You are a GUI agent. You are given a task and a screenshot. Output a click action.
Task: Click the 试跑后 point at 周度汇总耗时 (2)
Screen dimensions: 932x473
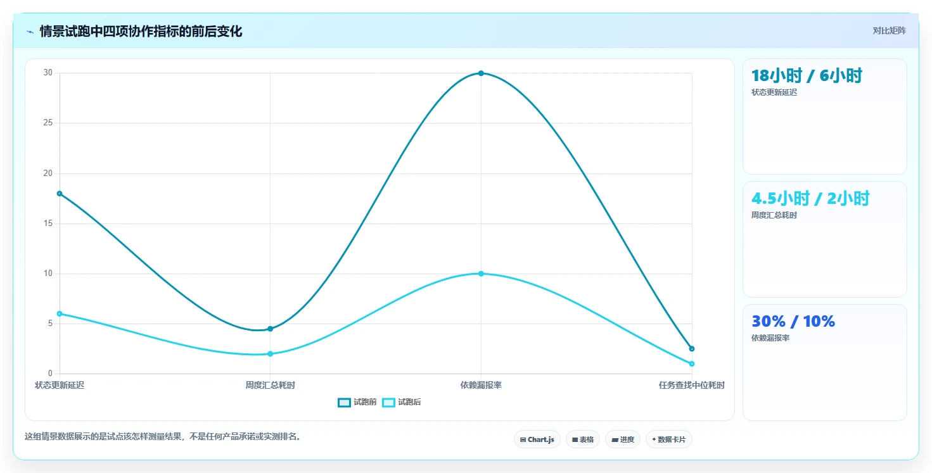(271, 354)
